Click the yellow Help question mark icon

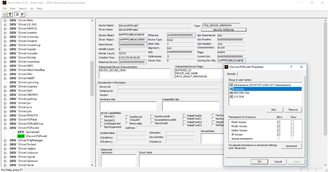point(10,14)
